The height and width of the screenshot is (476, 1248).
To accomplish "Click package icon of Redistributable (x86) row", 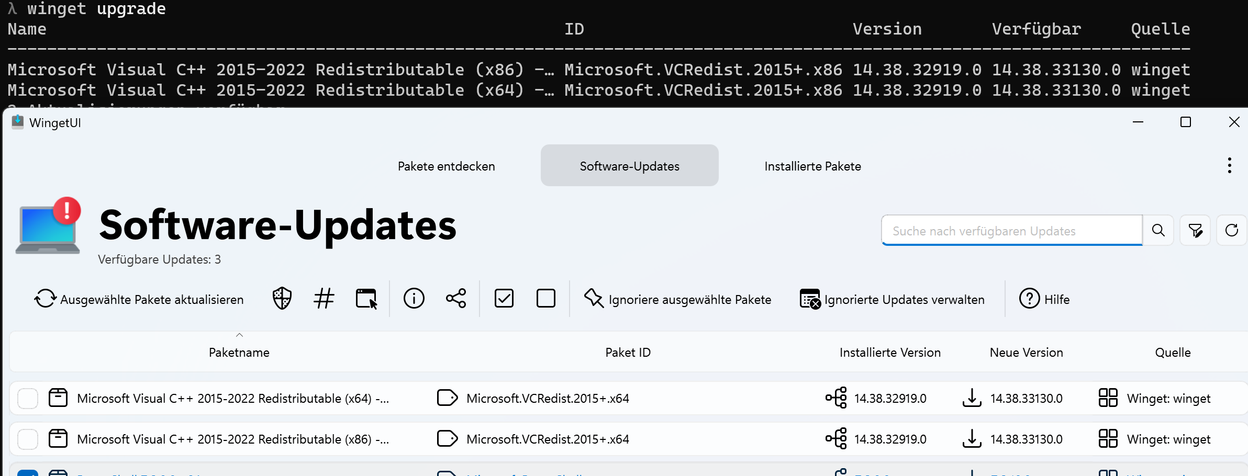I will pos(58,438).
